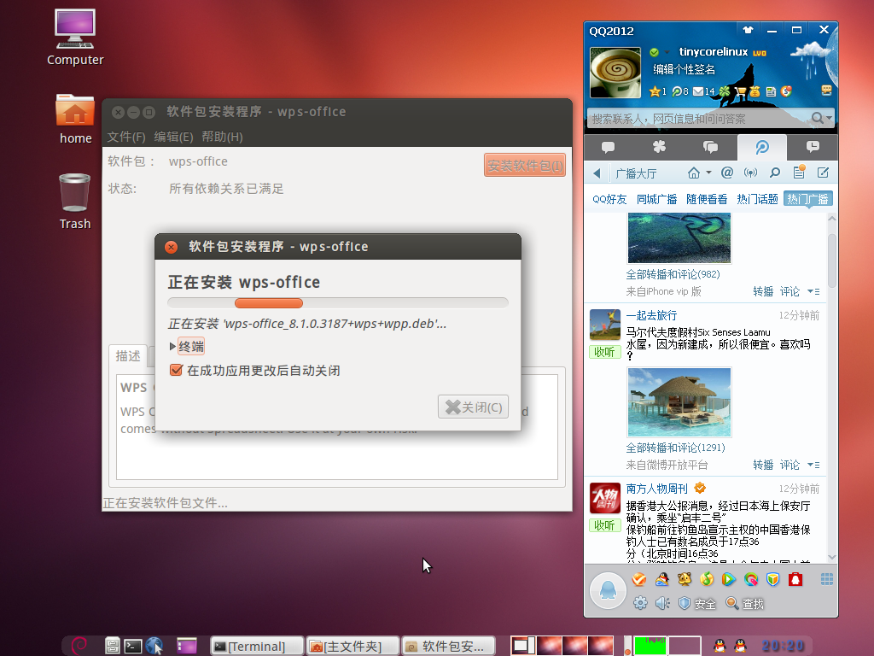Toggle the QQ sound speaker icon

click(662, 603)
